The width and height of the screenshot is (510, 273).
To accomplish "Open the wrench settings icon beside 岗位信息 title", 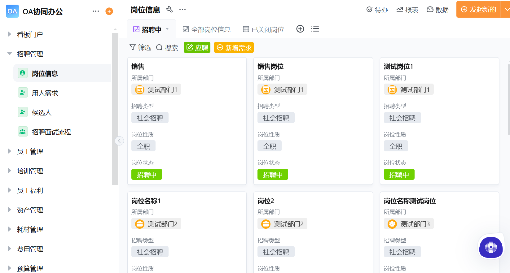I will click(169, 9).
